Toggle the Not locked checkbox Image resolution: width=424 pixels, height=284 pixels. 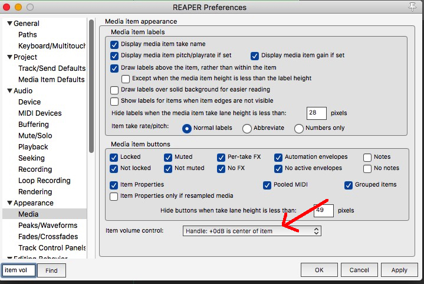(x=114, y=169)
